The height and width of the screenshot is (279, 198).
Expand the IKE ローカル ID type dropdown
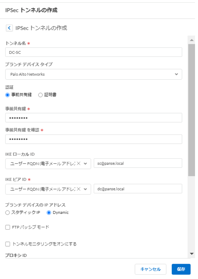click(85, 164)
